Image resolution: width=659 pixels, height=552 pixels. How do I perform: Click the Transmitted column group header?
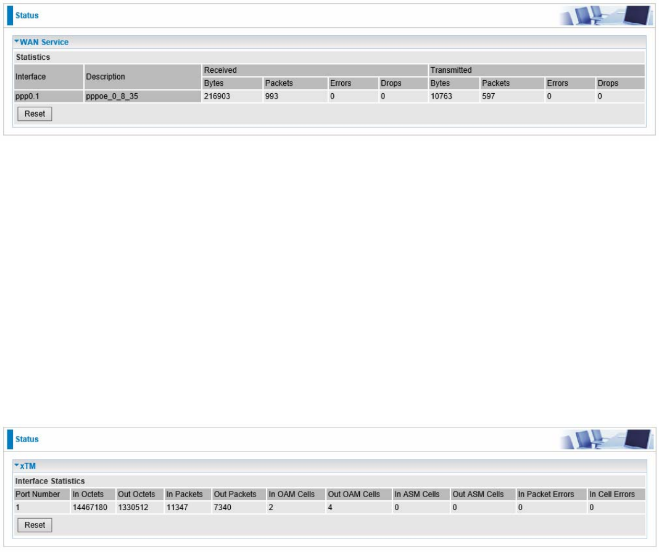tap(536, 70)
